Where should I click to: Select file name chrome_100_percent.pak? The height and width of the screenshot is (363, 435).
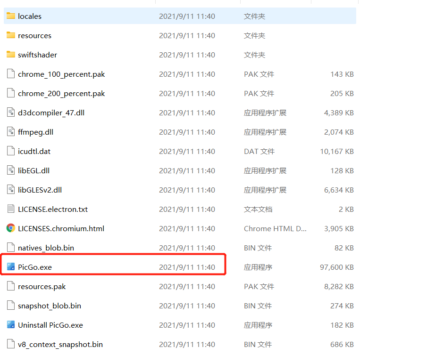pos(61,74)
